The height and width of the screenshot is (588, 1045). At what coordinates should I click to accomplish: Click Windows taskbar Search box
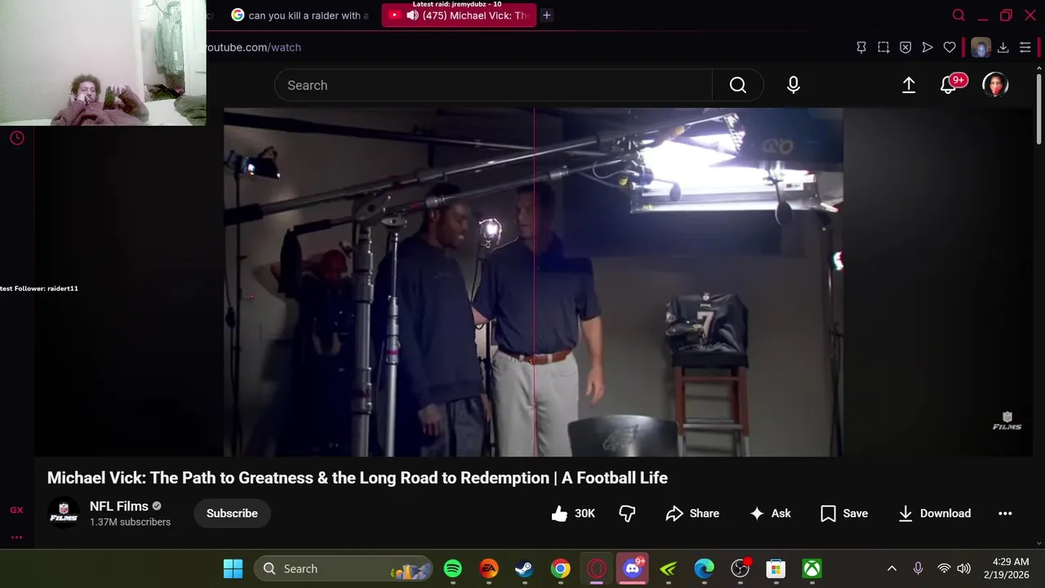(343, 568)
